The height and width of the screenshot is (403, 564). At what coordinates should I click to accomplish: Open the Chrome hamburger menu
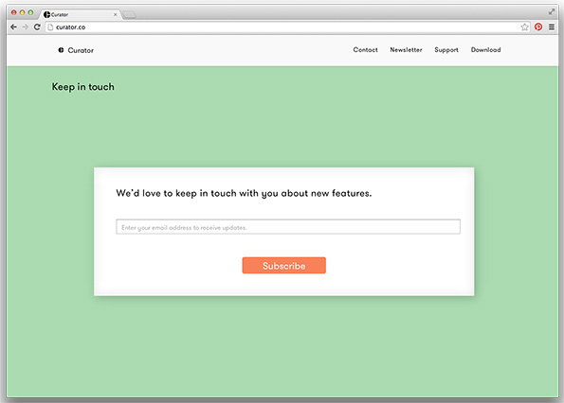(552, 26)
